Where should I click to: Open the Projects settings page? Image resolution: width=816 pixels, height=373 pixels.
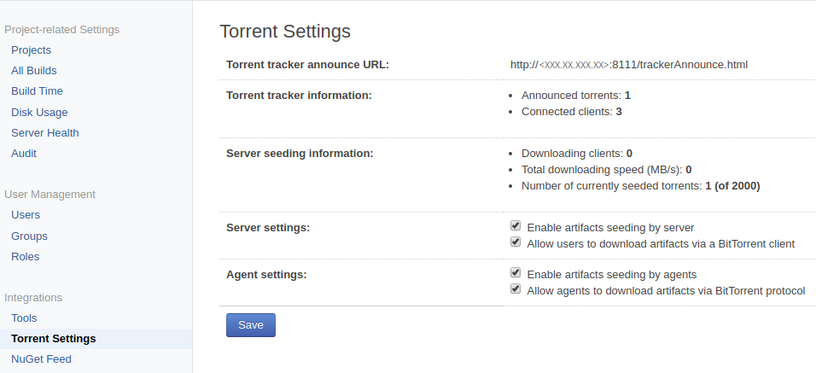pos(32,50)
